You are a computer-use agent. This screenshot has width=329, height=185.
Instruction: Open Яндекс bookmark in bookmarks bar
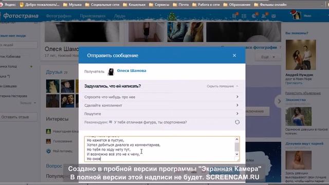coord(8,5)
